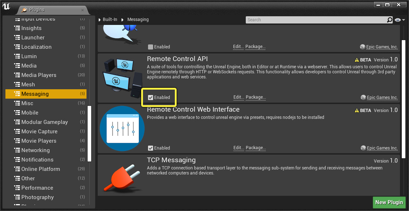Disable the Remote Control API plugin checkbox

(151, 98)
